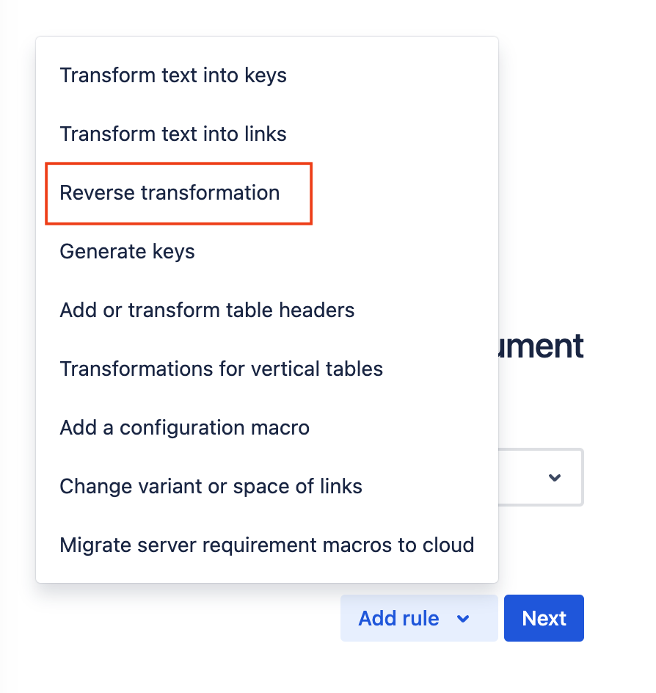The width and height of the screenshot is (656, 693).
Task: Click the word 'Generate' in the menu
Action: point(95,252)
